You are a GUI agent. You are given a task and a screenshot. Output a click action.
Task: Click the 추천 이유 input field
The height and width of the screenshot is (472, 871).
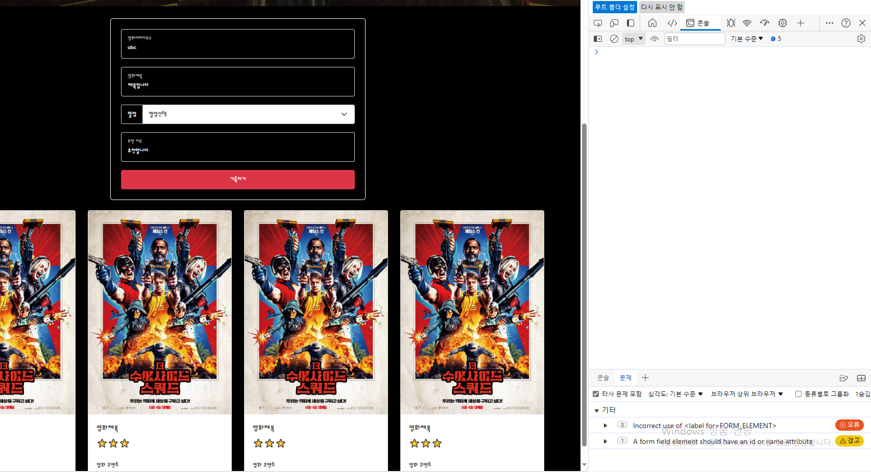coord(238,147)
